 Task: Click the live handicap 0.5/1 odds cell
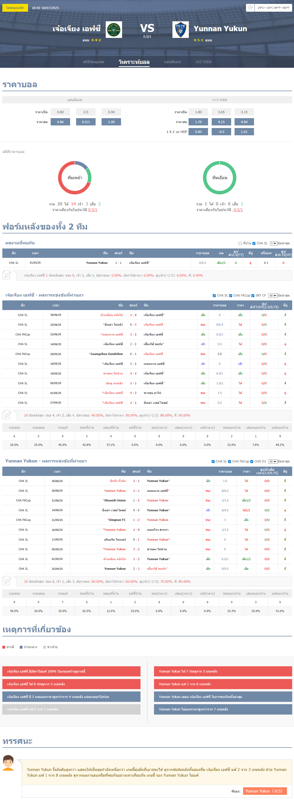tap(86, 122)
